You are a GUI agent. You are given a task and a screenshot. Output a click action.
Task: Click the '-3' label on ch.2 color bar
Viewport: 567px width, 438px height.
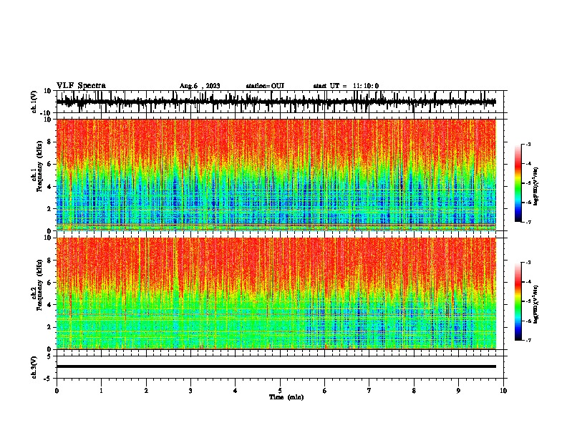point(528,263)
